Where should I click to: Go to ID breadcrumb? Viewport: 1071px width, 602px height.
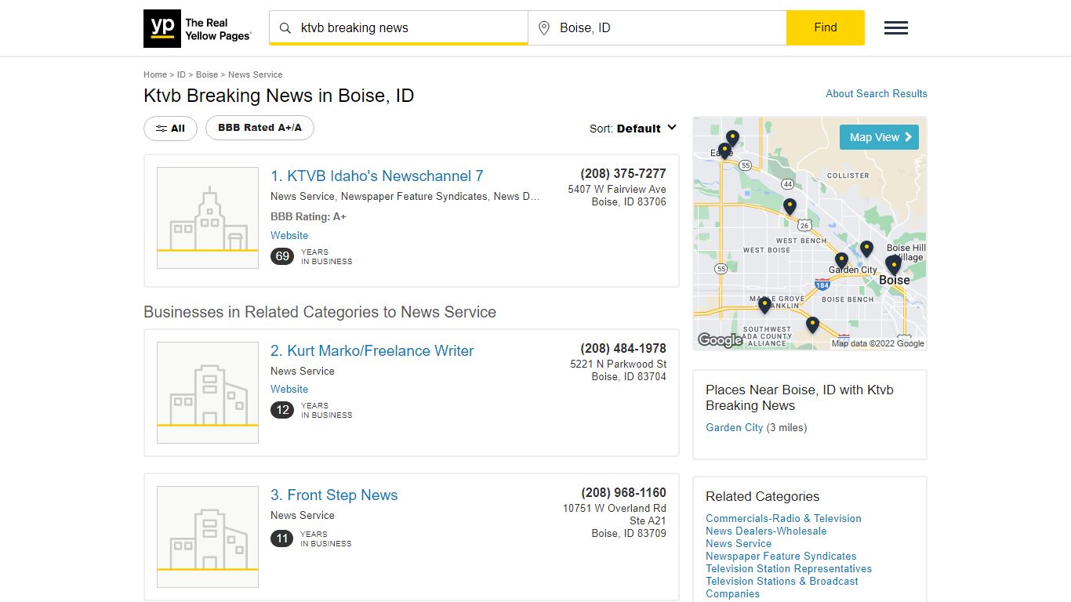(181, 74)
